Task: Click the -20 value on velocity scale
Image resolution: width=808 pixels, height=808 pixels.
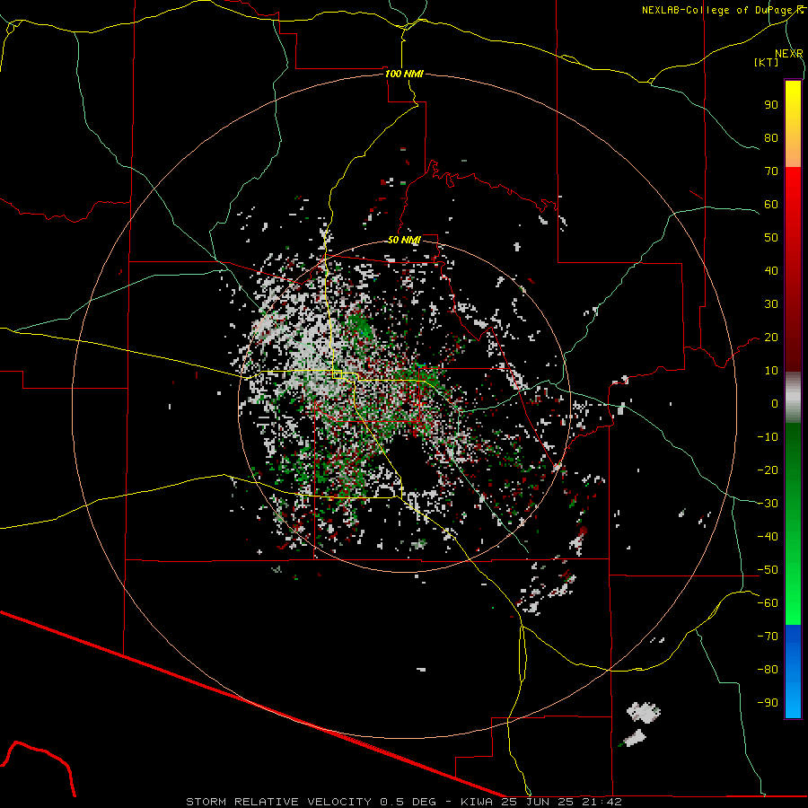Action: [x=768, y=470]
